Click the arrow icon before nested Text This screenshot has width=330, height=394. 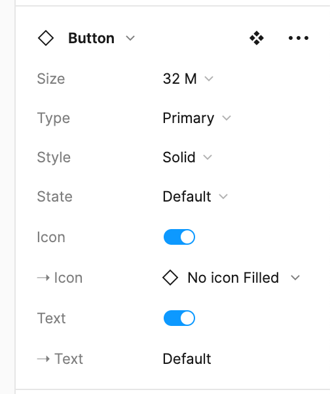click(x=43, y=359)
